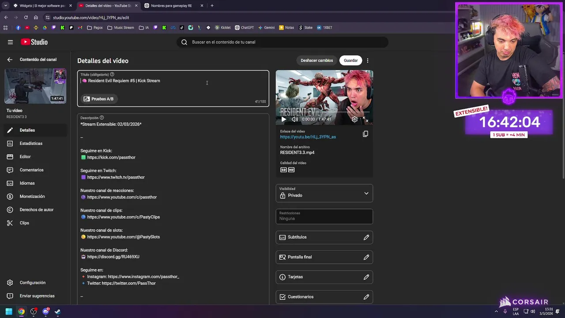The width and height of the screenshot is (565, 318).
Task: Open the apps grid in bookmarks bar
Action: (x=5, y=27)
